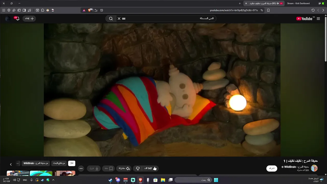Open the Brave wallet toolbar icon

19,10
